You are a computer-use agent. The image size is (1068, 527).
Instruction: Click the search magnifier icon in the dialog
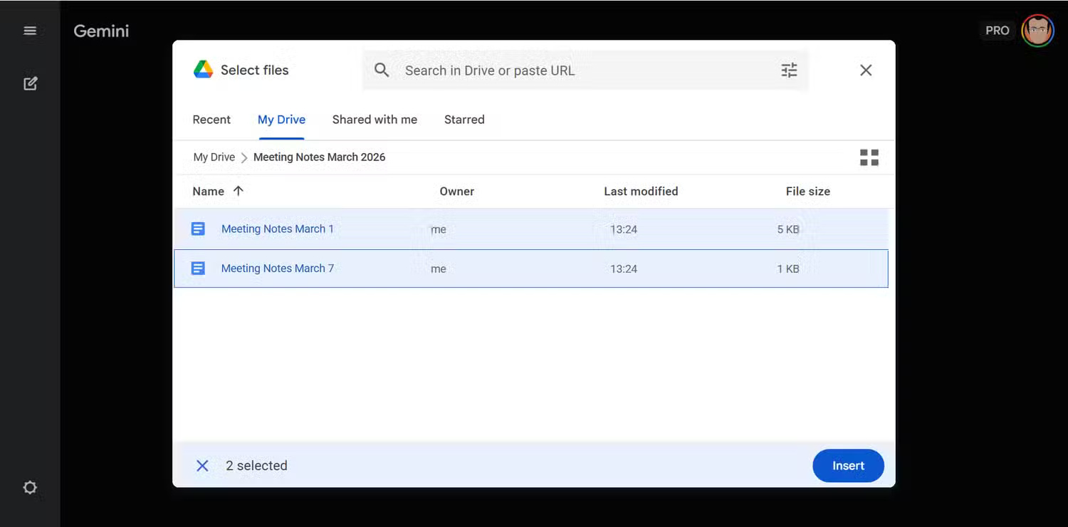[x=381, y=70]
